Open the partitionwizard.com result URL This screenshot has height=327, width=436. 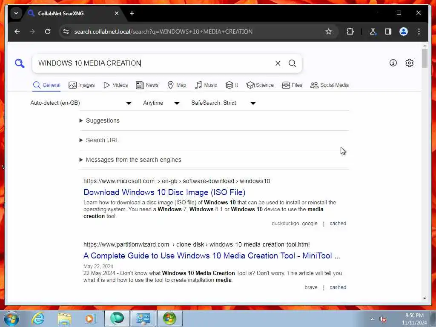[x=196, y=245]
